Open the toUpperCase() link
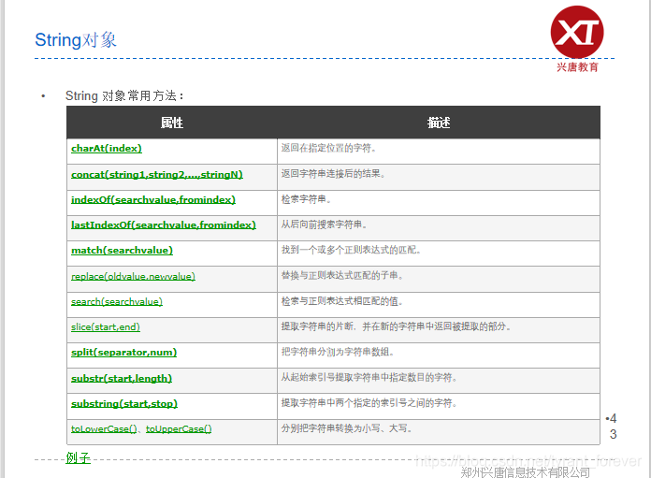This screenshot has width=651, height=478. pos(179,429)
